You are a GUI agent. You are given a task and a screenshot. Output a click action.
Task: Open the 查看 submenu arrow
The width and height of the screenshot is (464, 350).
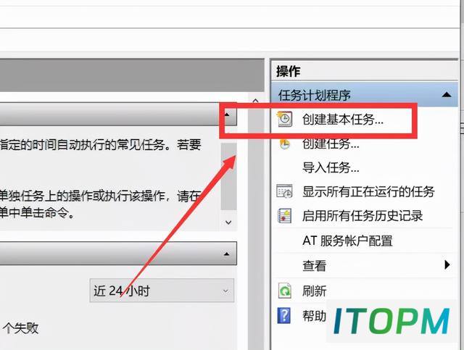(x=447, y=264)
